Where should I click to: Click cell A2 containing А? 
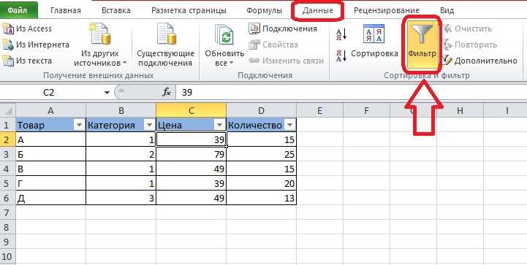[50, 139]
